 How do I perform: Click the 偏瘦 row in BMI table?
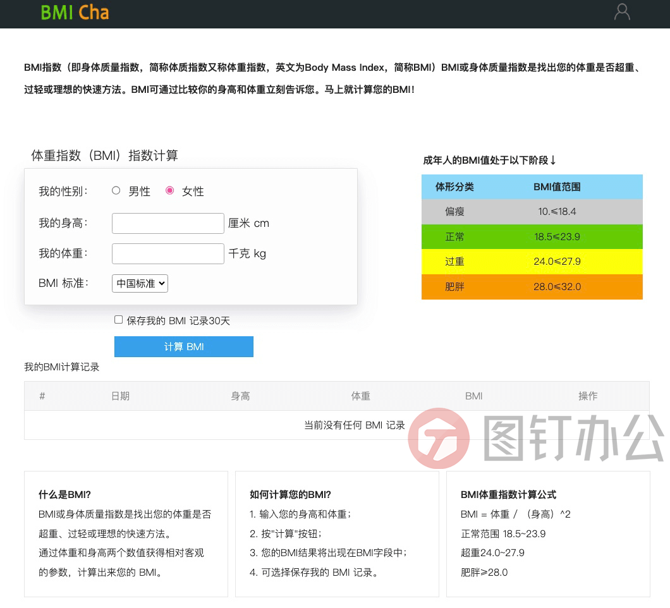[x=532, y=212]
